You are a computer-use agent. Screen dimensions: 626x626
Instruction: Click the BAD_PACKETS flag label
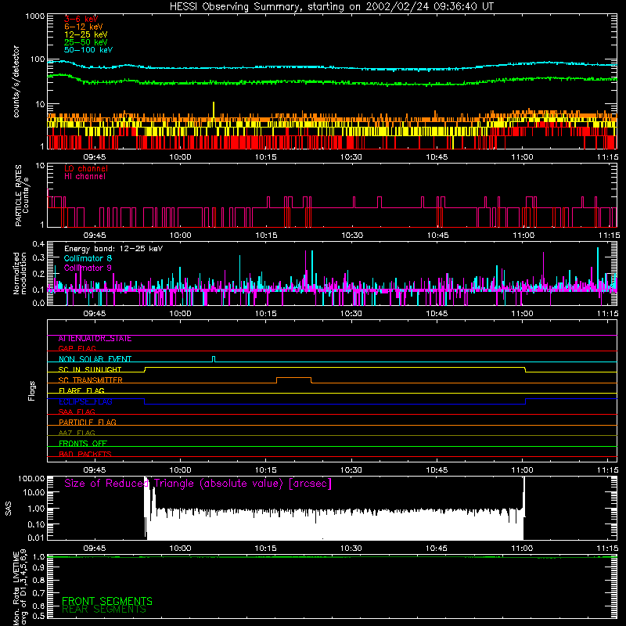point(85,455)
